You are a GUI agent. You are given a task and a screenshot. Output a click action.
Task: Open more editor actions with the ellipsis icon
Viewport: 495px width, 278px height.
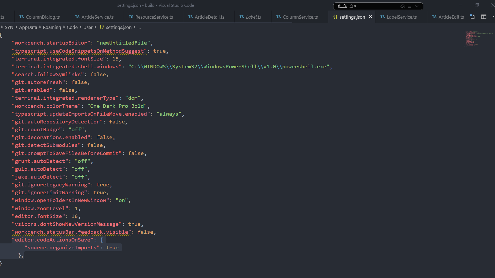pyautogui.click(x=493, y=17)
